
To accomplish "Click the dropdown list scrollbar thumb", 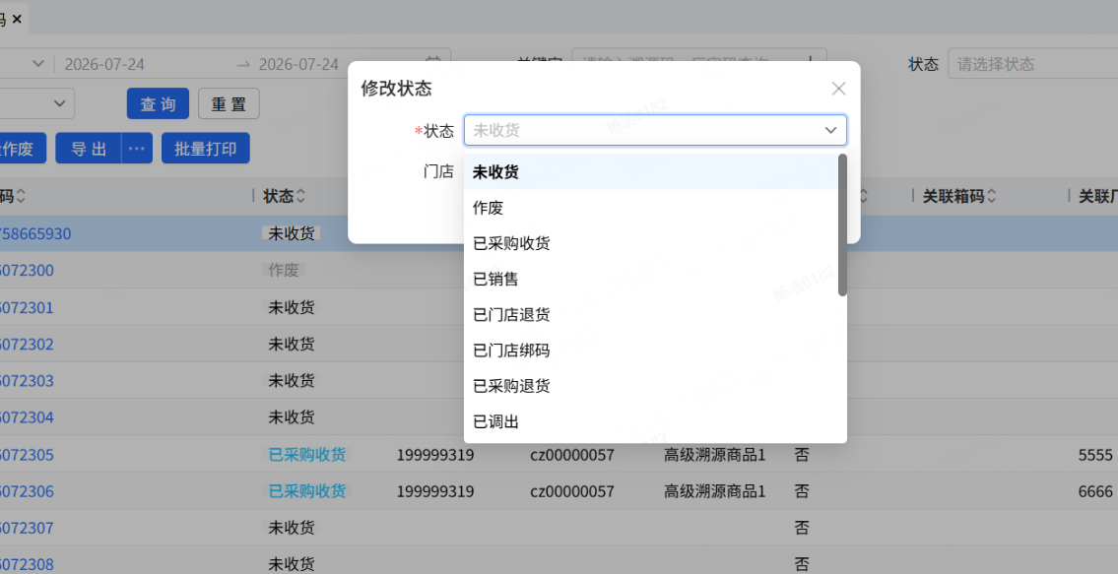I will click(x=842, y=225).
